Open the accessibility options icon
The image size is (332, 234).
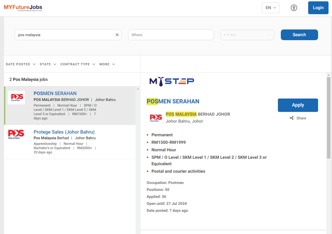[294, 8]
